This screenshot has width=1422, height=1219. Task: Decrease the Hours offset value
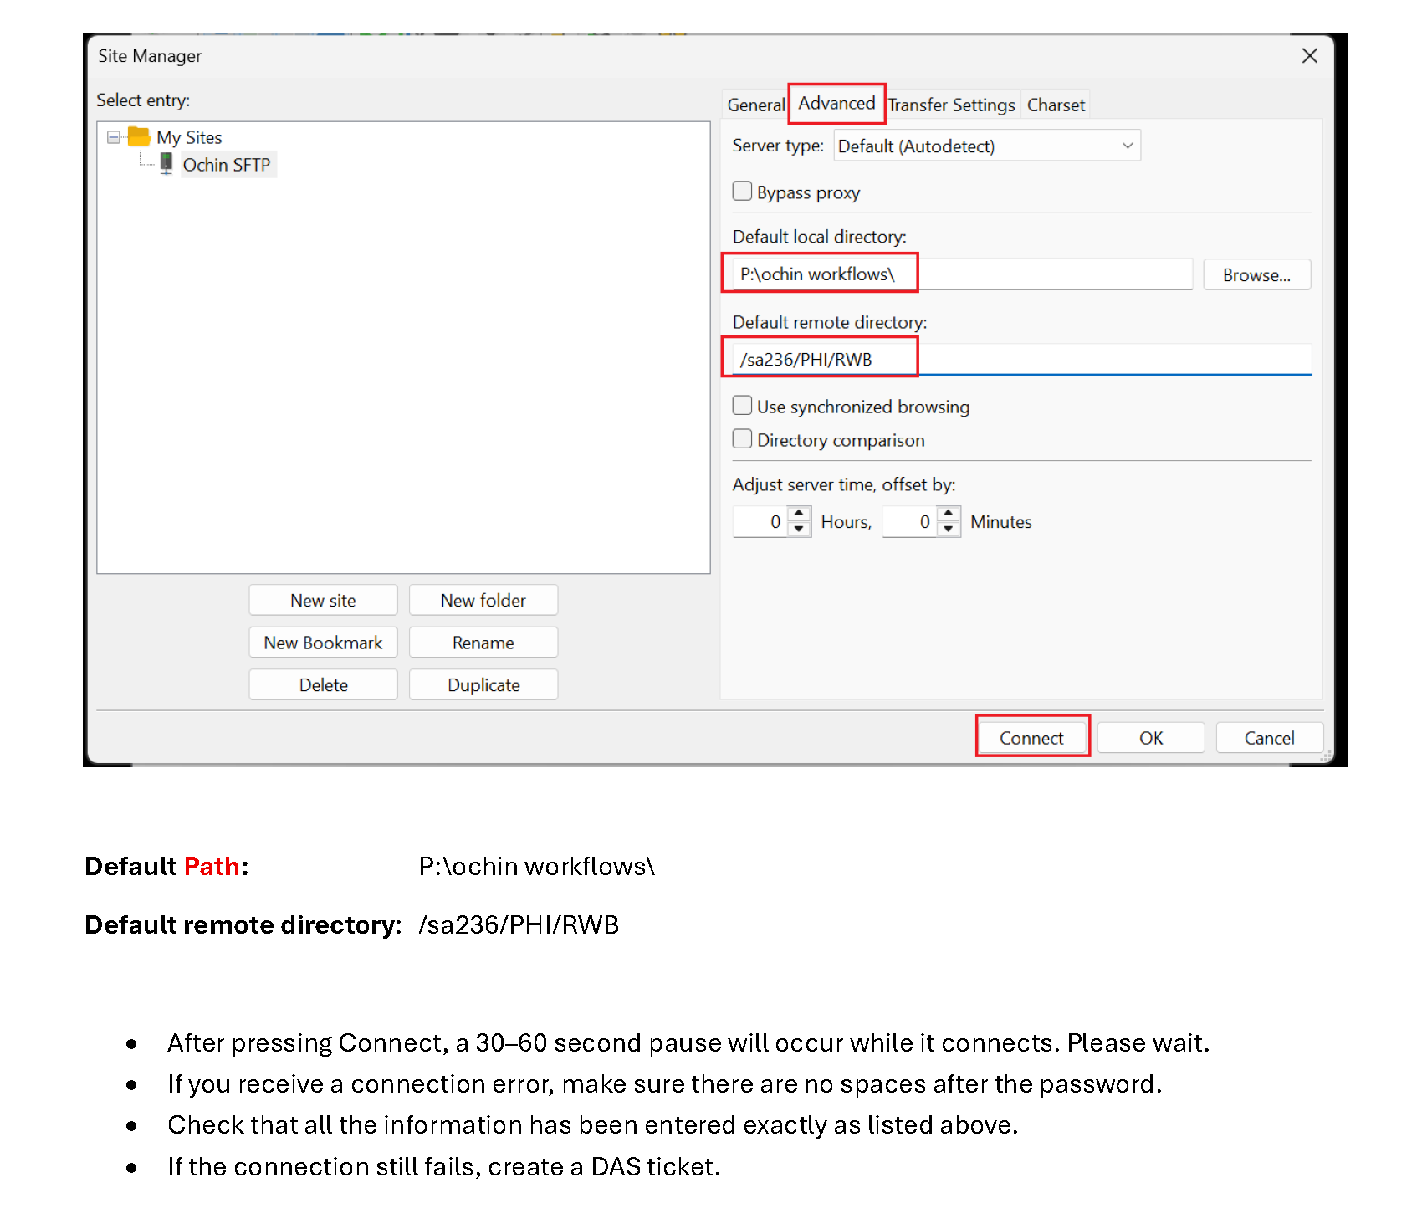point(799,529)
